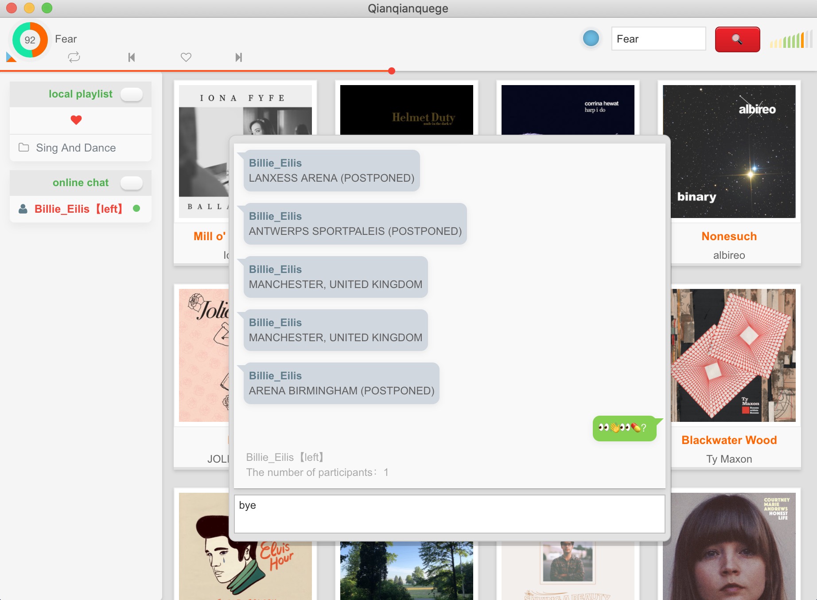
Task: Click the Mill o' song title
Action: [210, 236]
